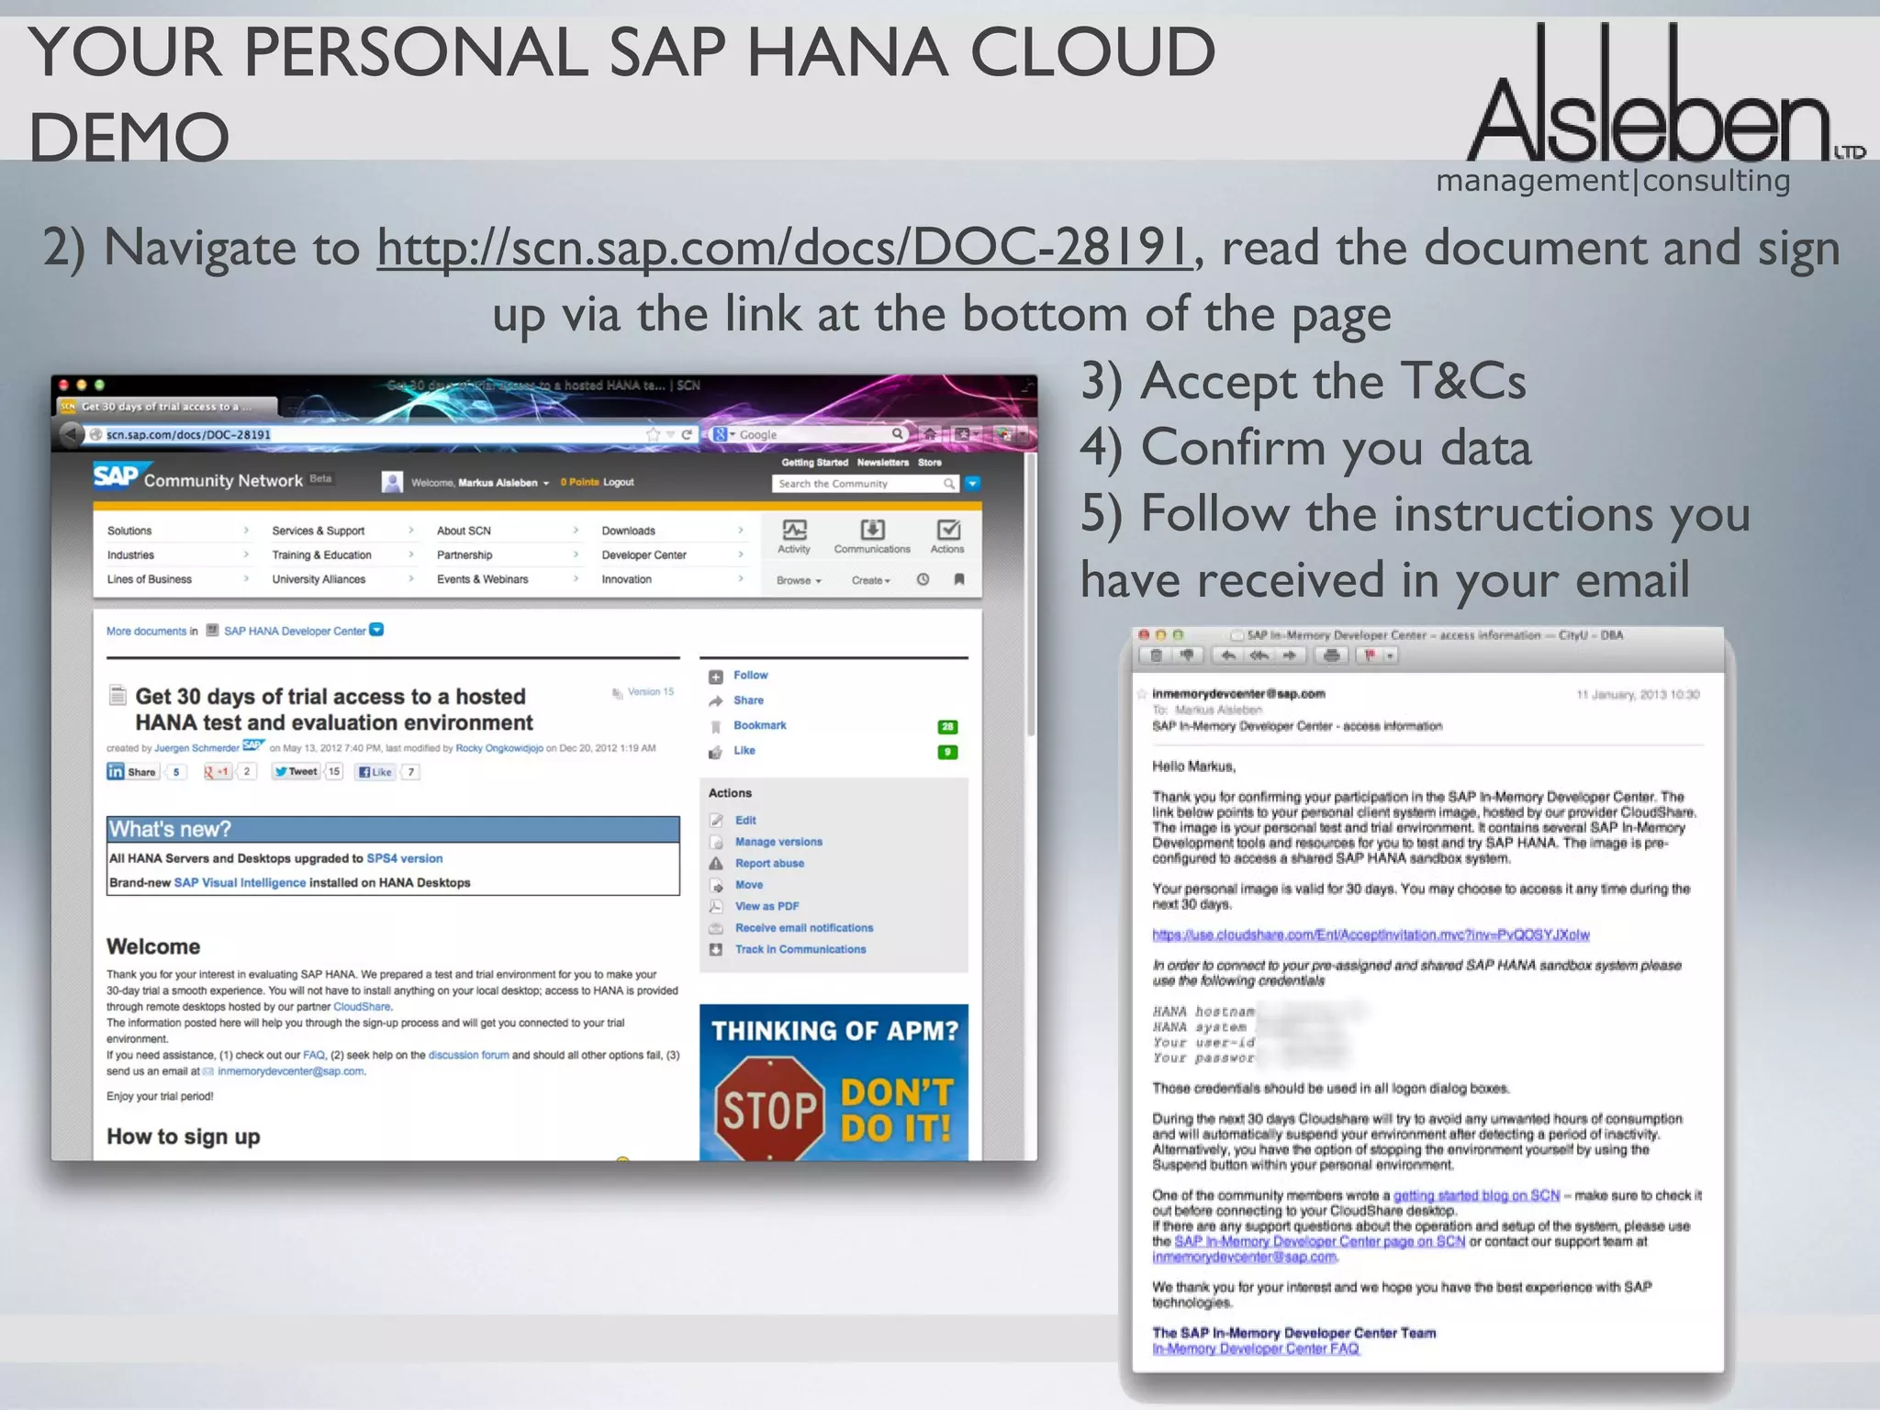Open the Create dropdown
1880x1410 pixels.
870,580
